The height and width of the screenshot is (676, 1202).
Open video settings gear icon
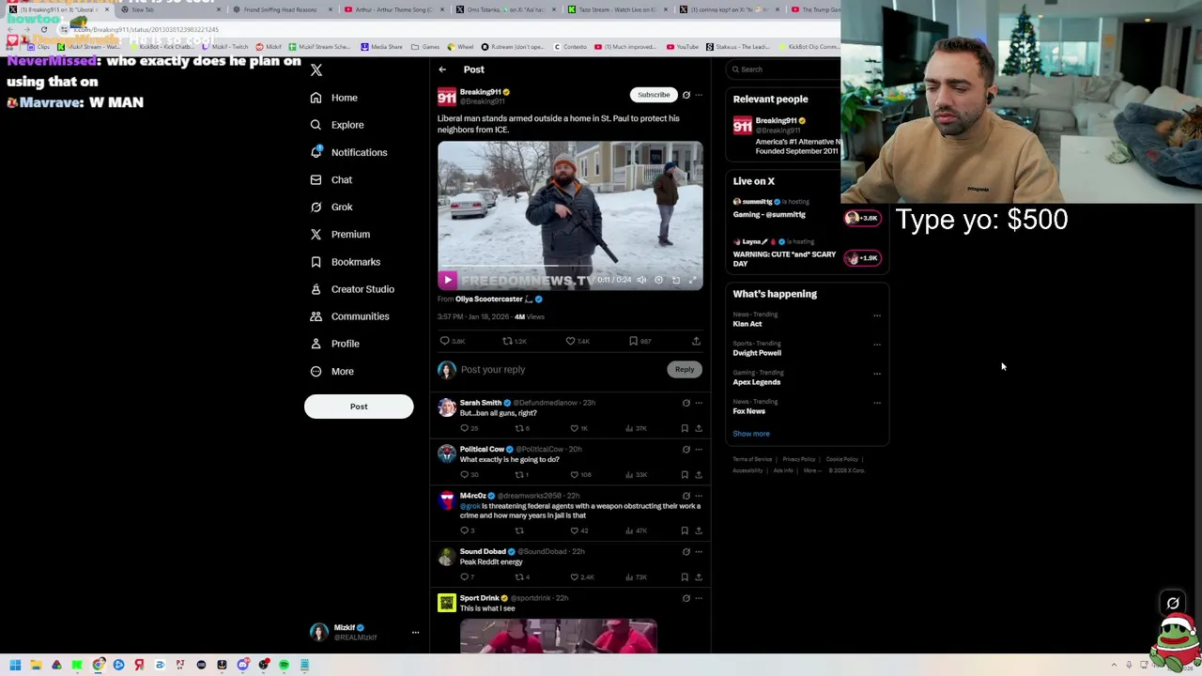point(658,280)
